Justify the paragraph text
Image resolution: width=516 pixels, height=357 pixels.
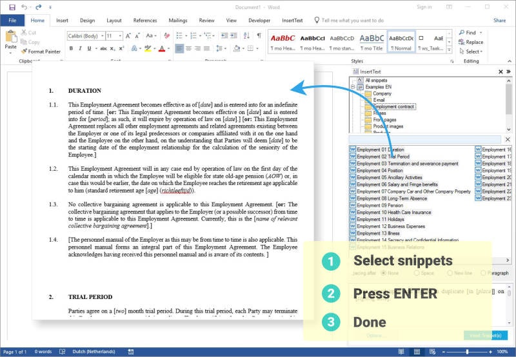[x=206, y=48]
